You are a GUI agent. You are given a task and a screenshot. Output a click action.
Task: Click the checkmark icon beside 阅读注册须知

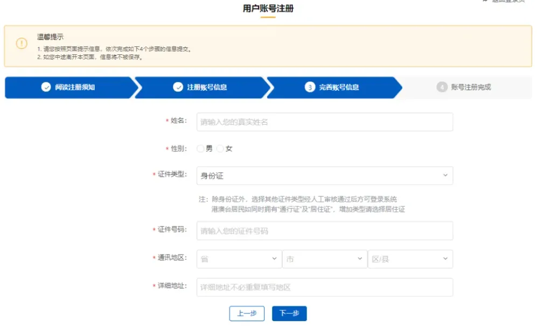tap(46, 87)
